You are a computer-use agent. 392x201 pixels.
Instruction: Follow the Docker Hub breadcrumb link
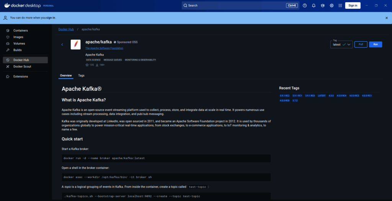tap(66, 29)
